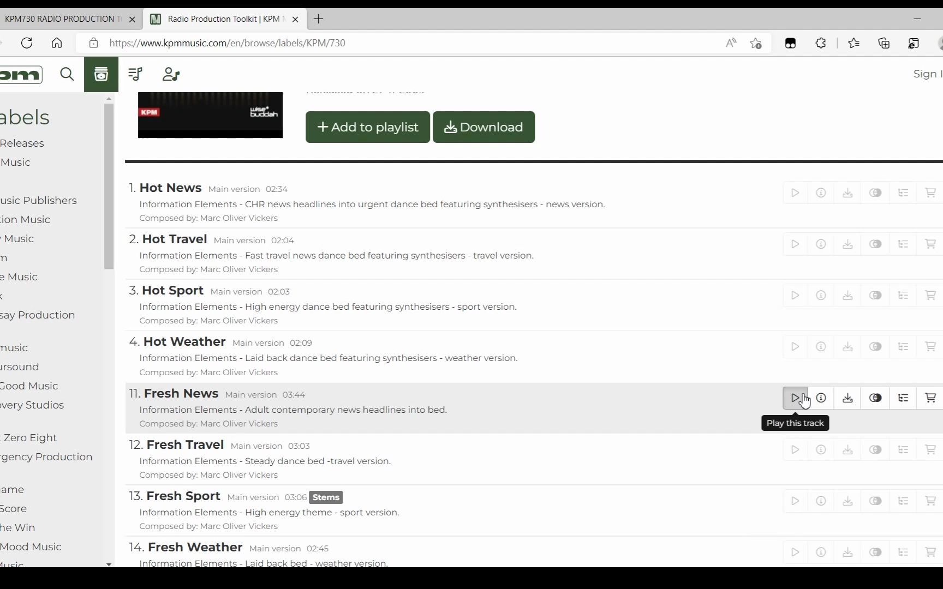This screenshot has width=943, height=589.
Task: Open info for Hot Travel
Action: (821, 244)
